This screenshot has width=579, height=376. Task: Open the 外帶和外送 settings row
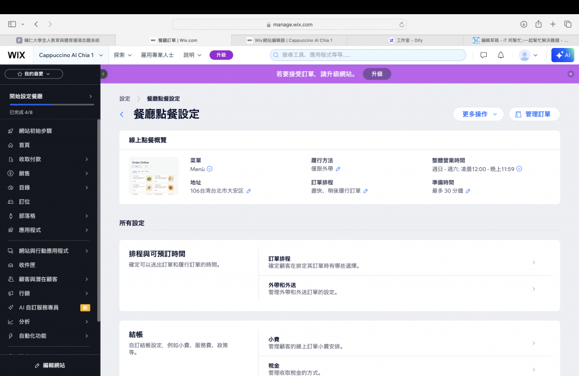click(405, 288)
